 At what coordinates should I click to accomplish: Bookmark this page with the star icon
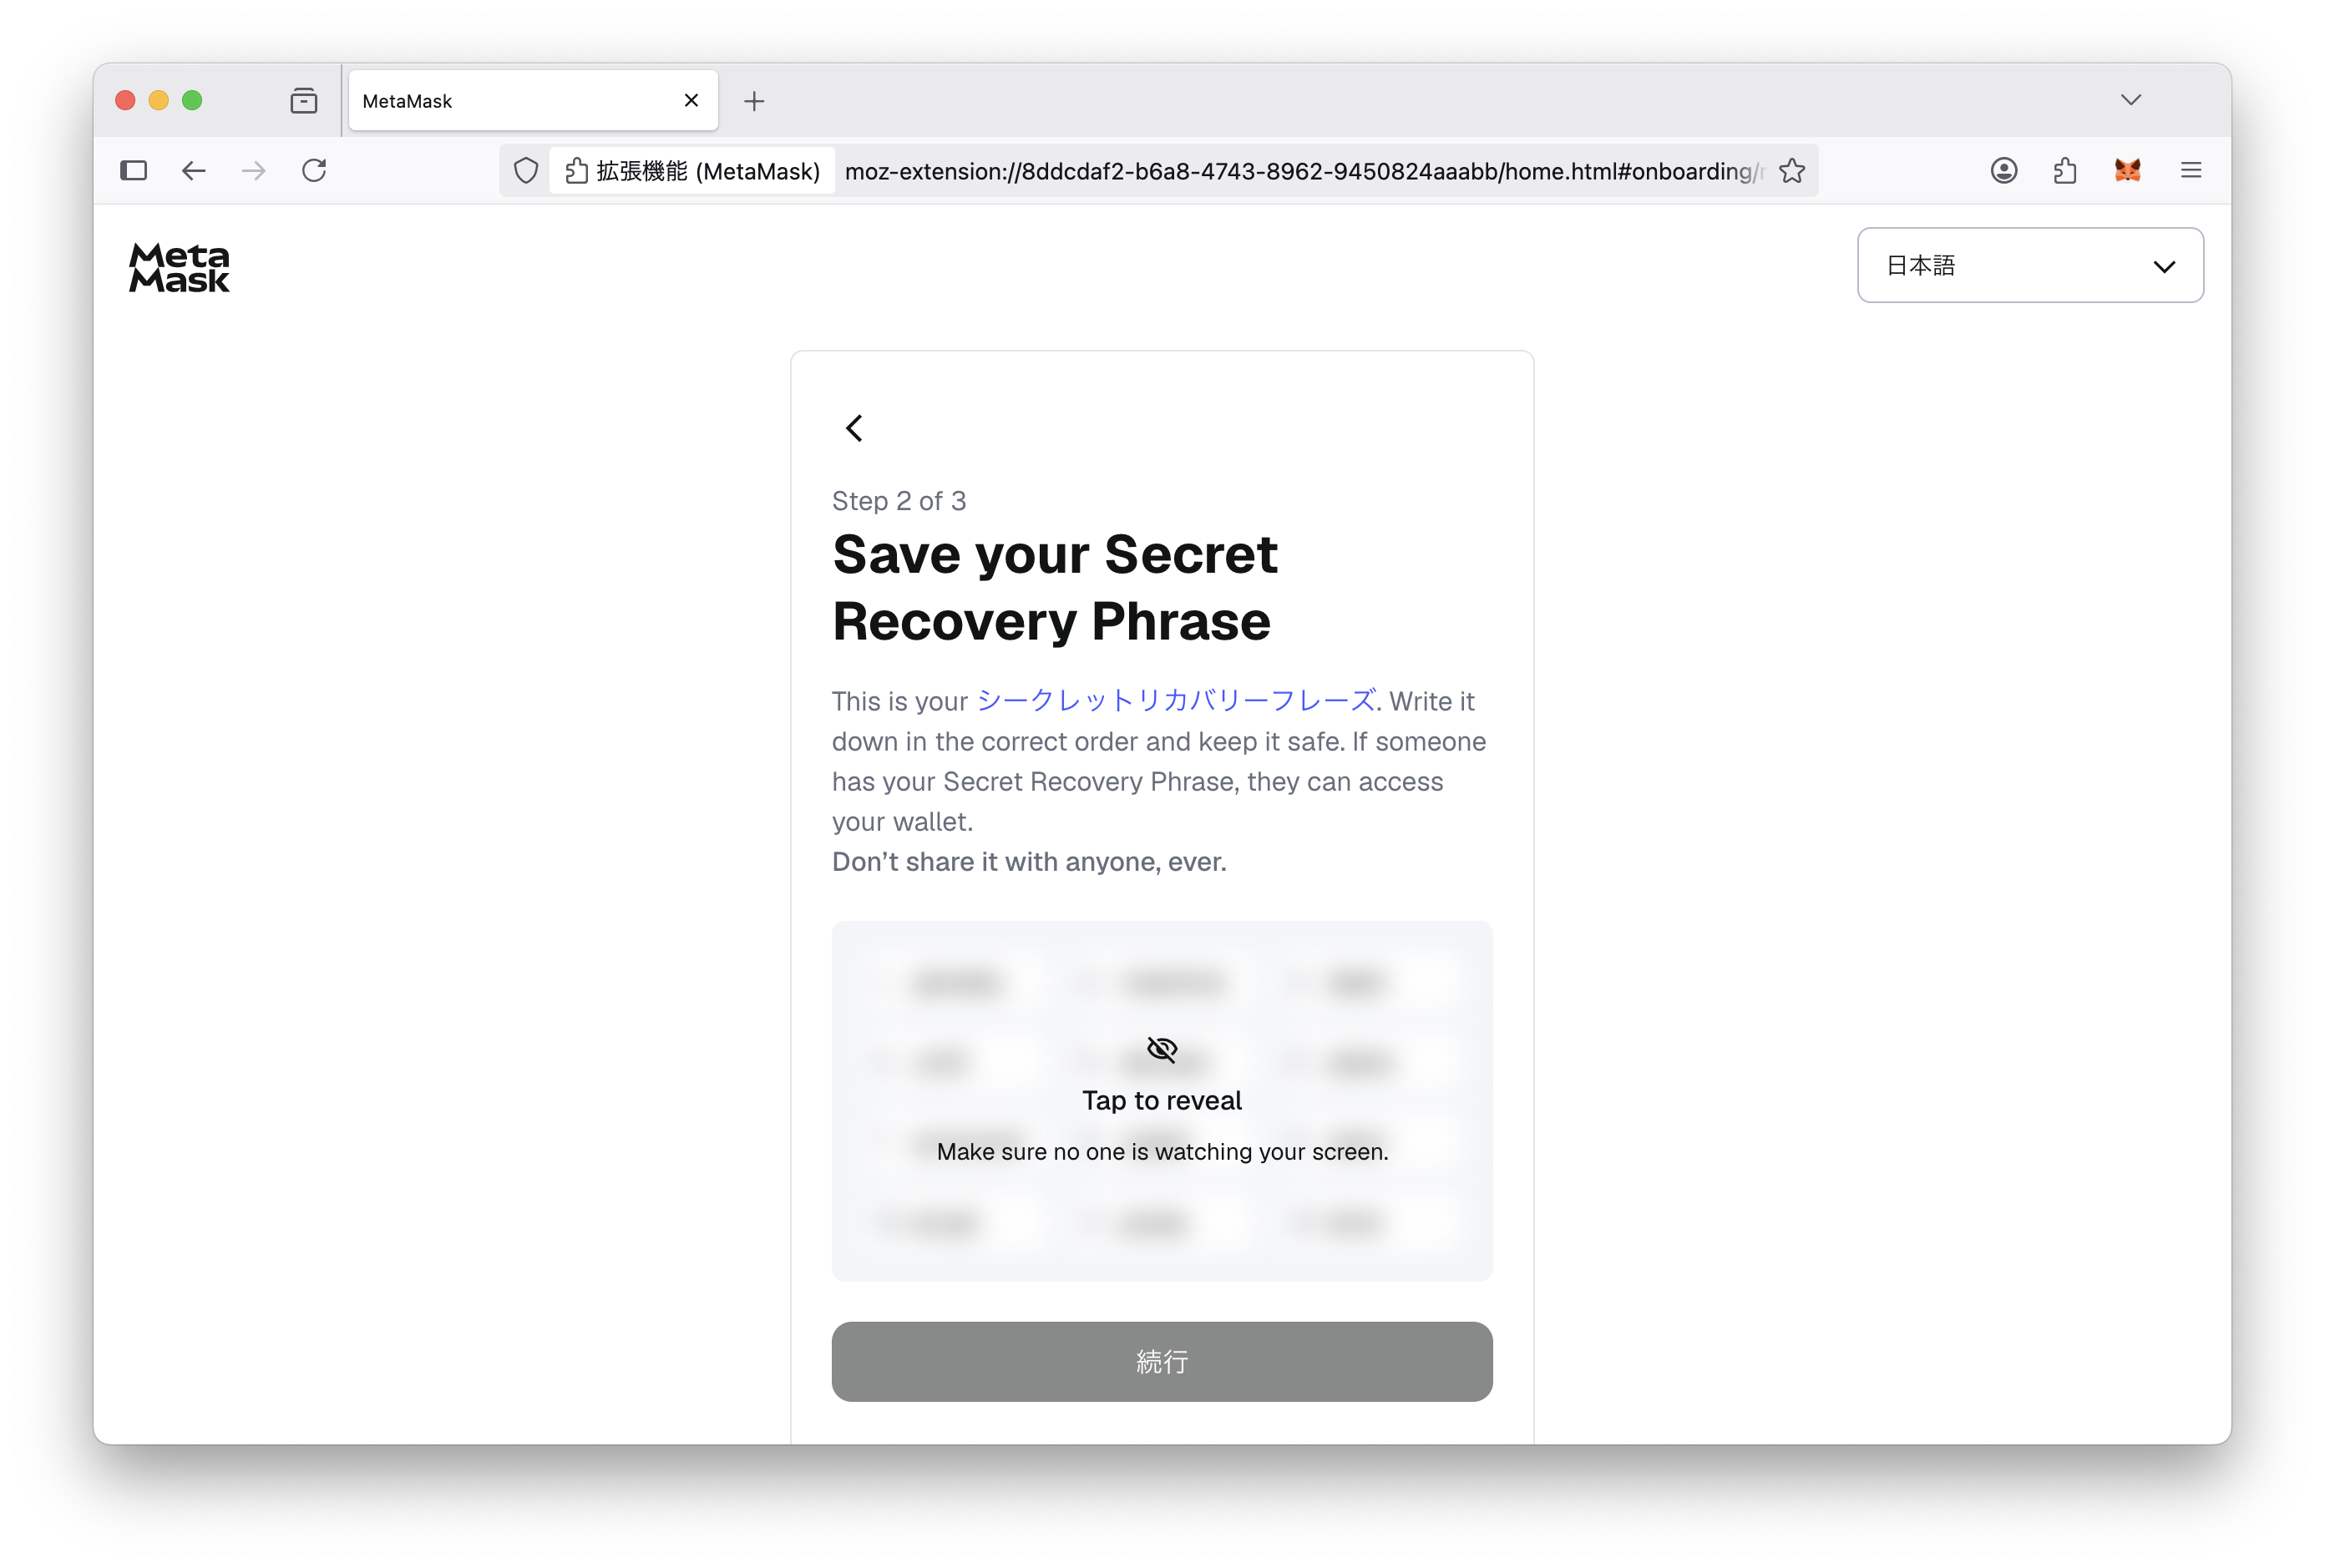[x=1791, y=171]
